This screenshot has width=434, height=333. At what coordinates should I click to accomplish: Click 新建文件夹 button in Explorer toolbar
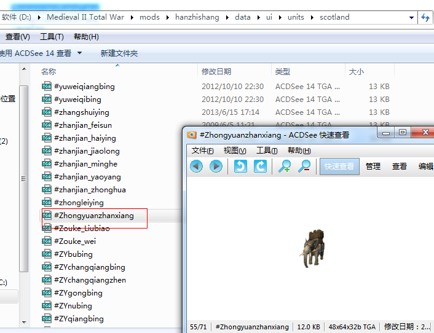pyautogui.click(x=119, y=53)
